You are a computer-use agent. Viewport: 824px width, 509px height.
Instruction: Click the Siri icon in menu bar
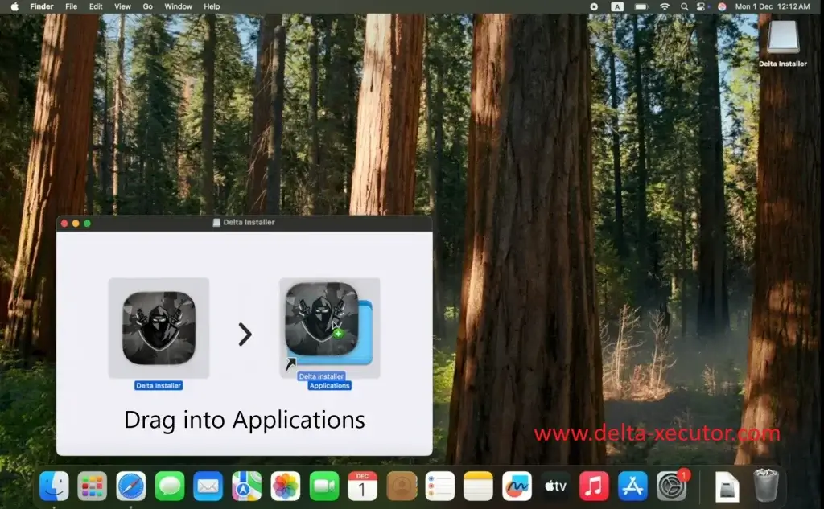click(x=722, y=6)
